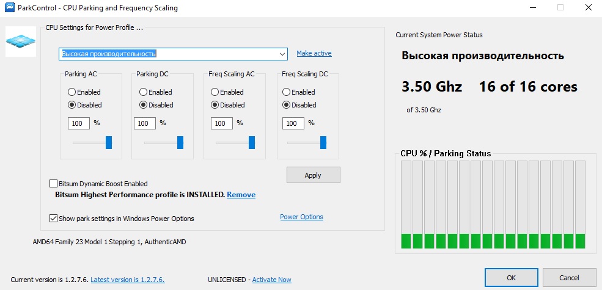Click the Freq Scaling DC slider handle
Screen dimensions: 602x290
point(323,142)
